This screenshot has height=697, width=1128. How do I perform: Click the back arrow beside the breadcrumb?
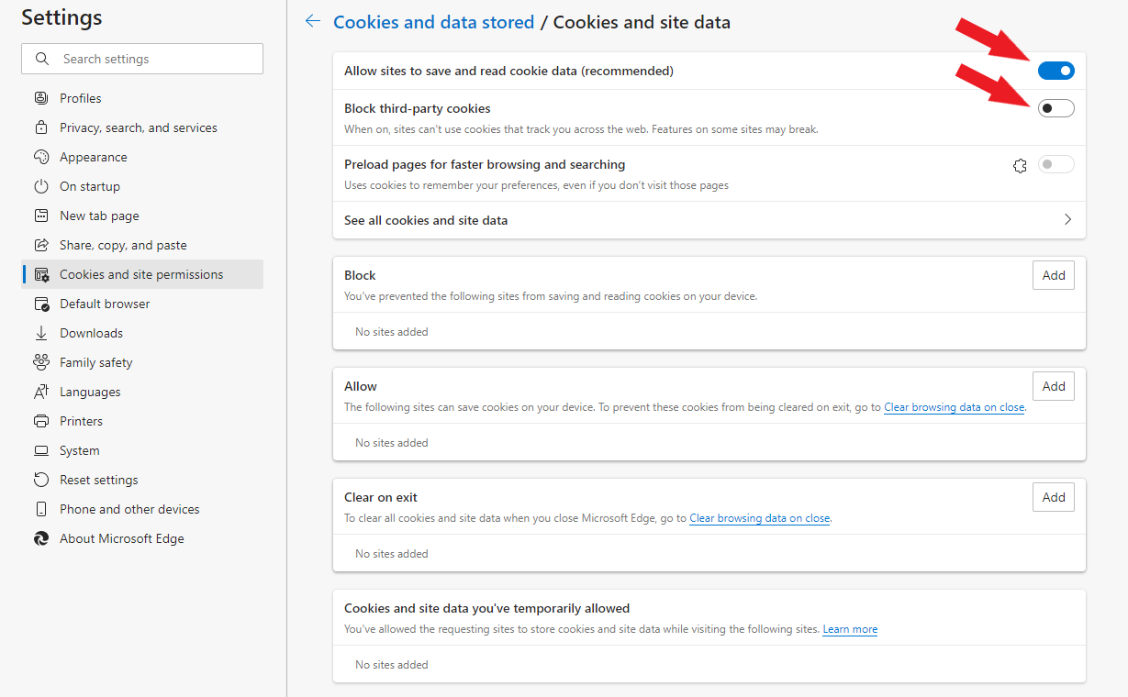click(x=313, y=22)
